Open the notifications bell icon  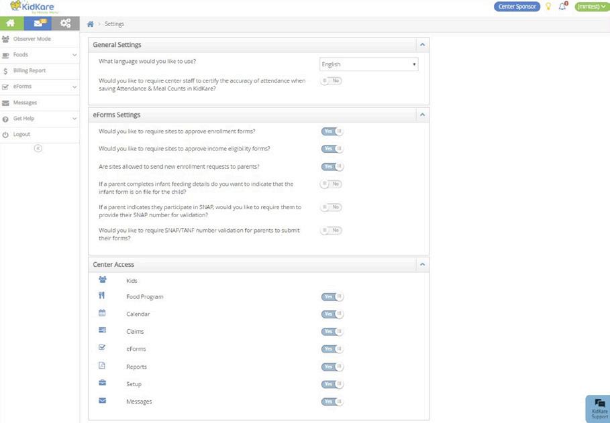coord(563,7)
